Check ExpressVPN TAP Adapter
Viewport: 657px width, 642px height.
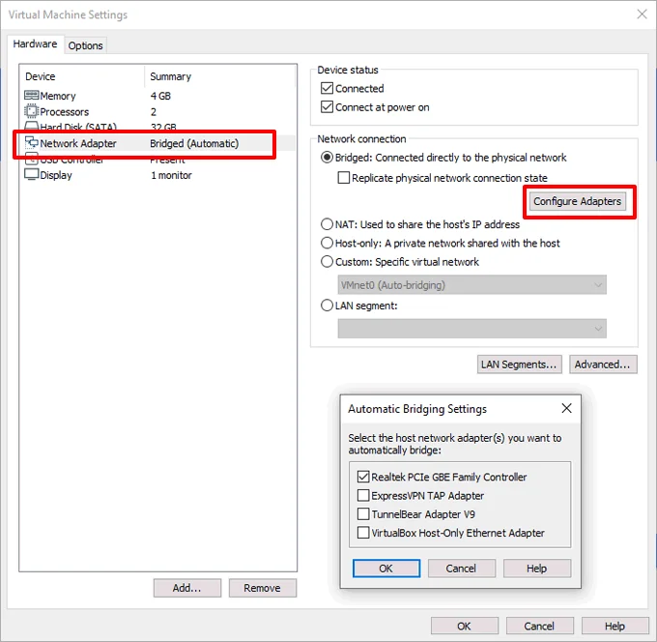click(x=363, y=495)
